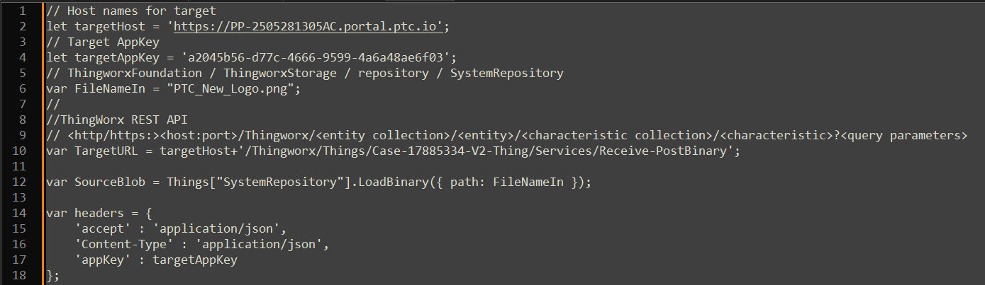Click the LoadBinary method call
Viewport: 985px width, 285px height.
[x=393, y=182]
